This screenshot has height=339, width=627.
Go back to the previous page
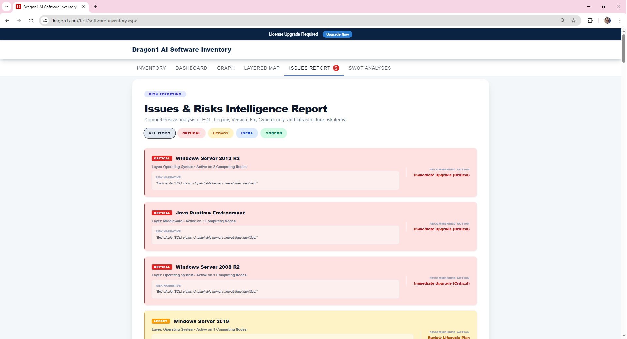[x=7, y=20]
